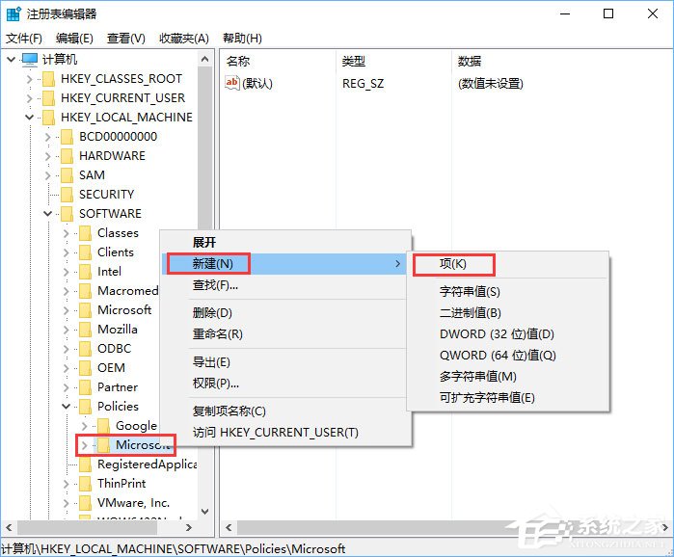Choose 多字符串值(M) in the submenu
Viewport: 674px width, 557px height.
click(x=507, y=377)
